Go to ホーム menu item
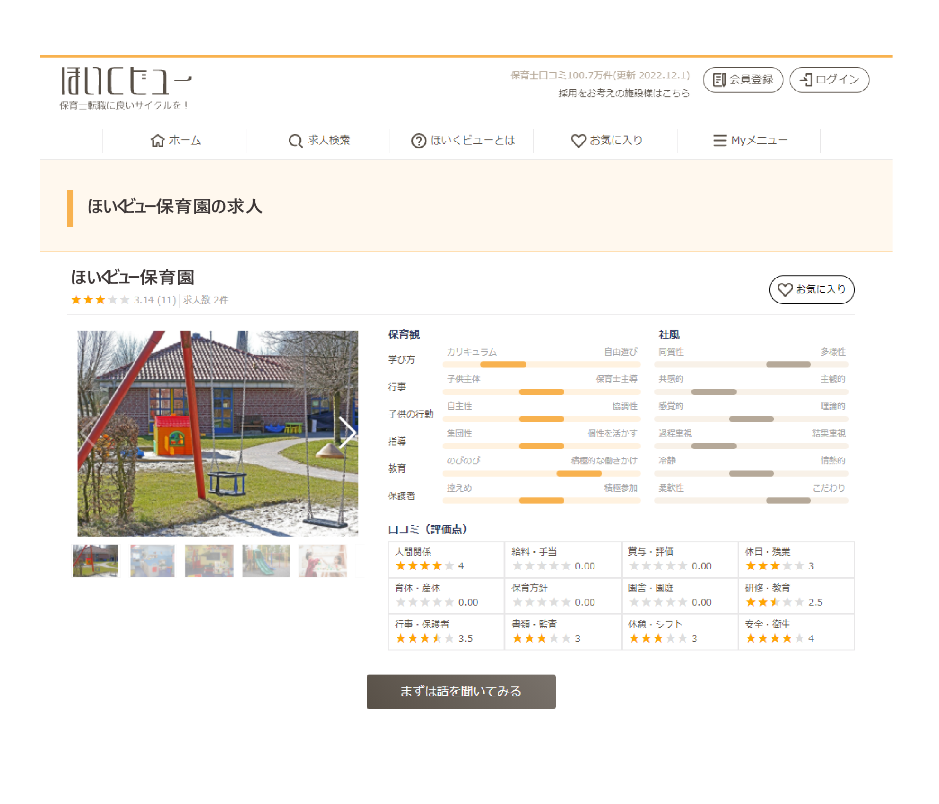Image resolution: width=939 pixels, height=804 pixels. tap(185, 140)
